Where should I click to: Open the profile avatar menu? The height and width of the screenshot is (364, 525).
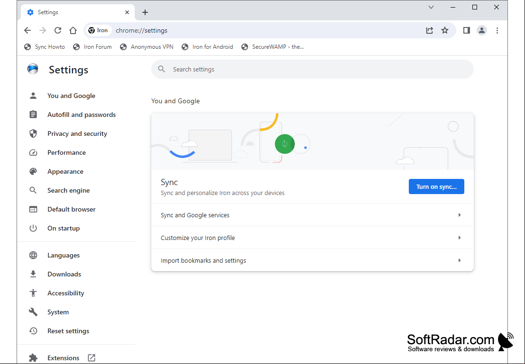click(x=482, y=30)
